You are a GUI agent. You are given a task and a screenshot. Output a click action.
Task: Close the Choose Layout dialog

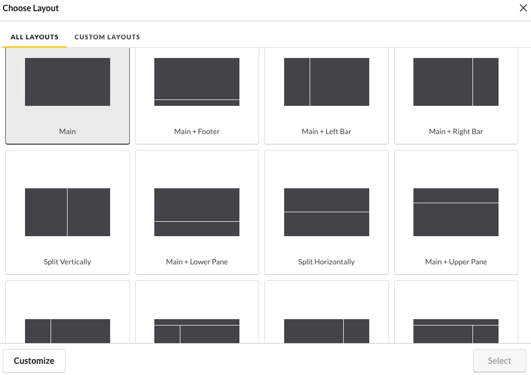523,8
